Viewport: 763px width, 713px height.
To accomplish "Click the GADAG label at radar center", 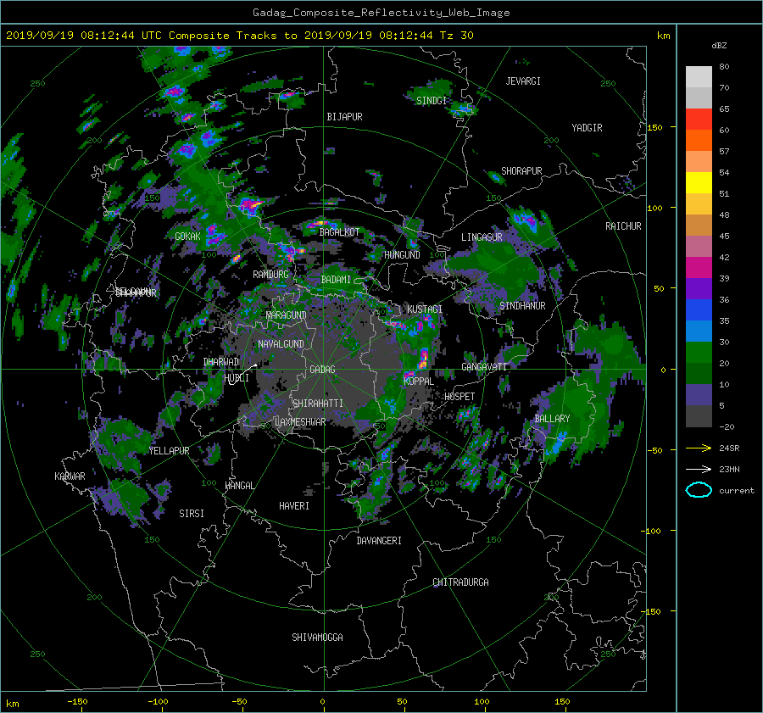I will [x=323, y=370].
